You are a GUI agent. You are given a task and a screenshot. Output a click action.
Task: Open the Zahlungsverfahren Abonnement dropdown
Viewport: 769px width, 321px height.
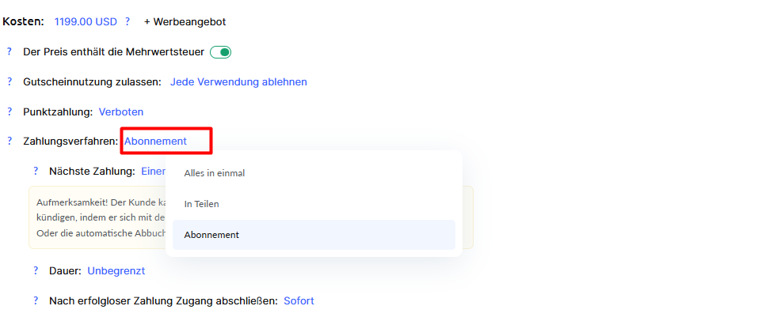pos(155,142)
